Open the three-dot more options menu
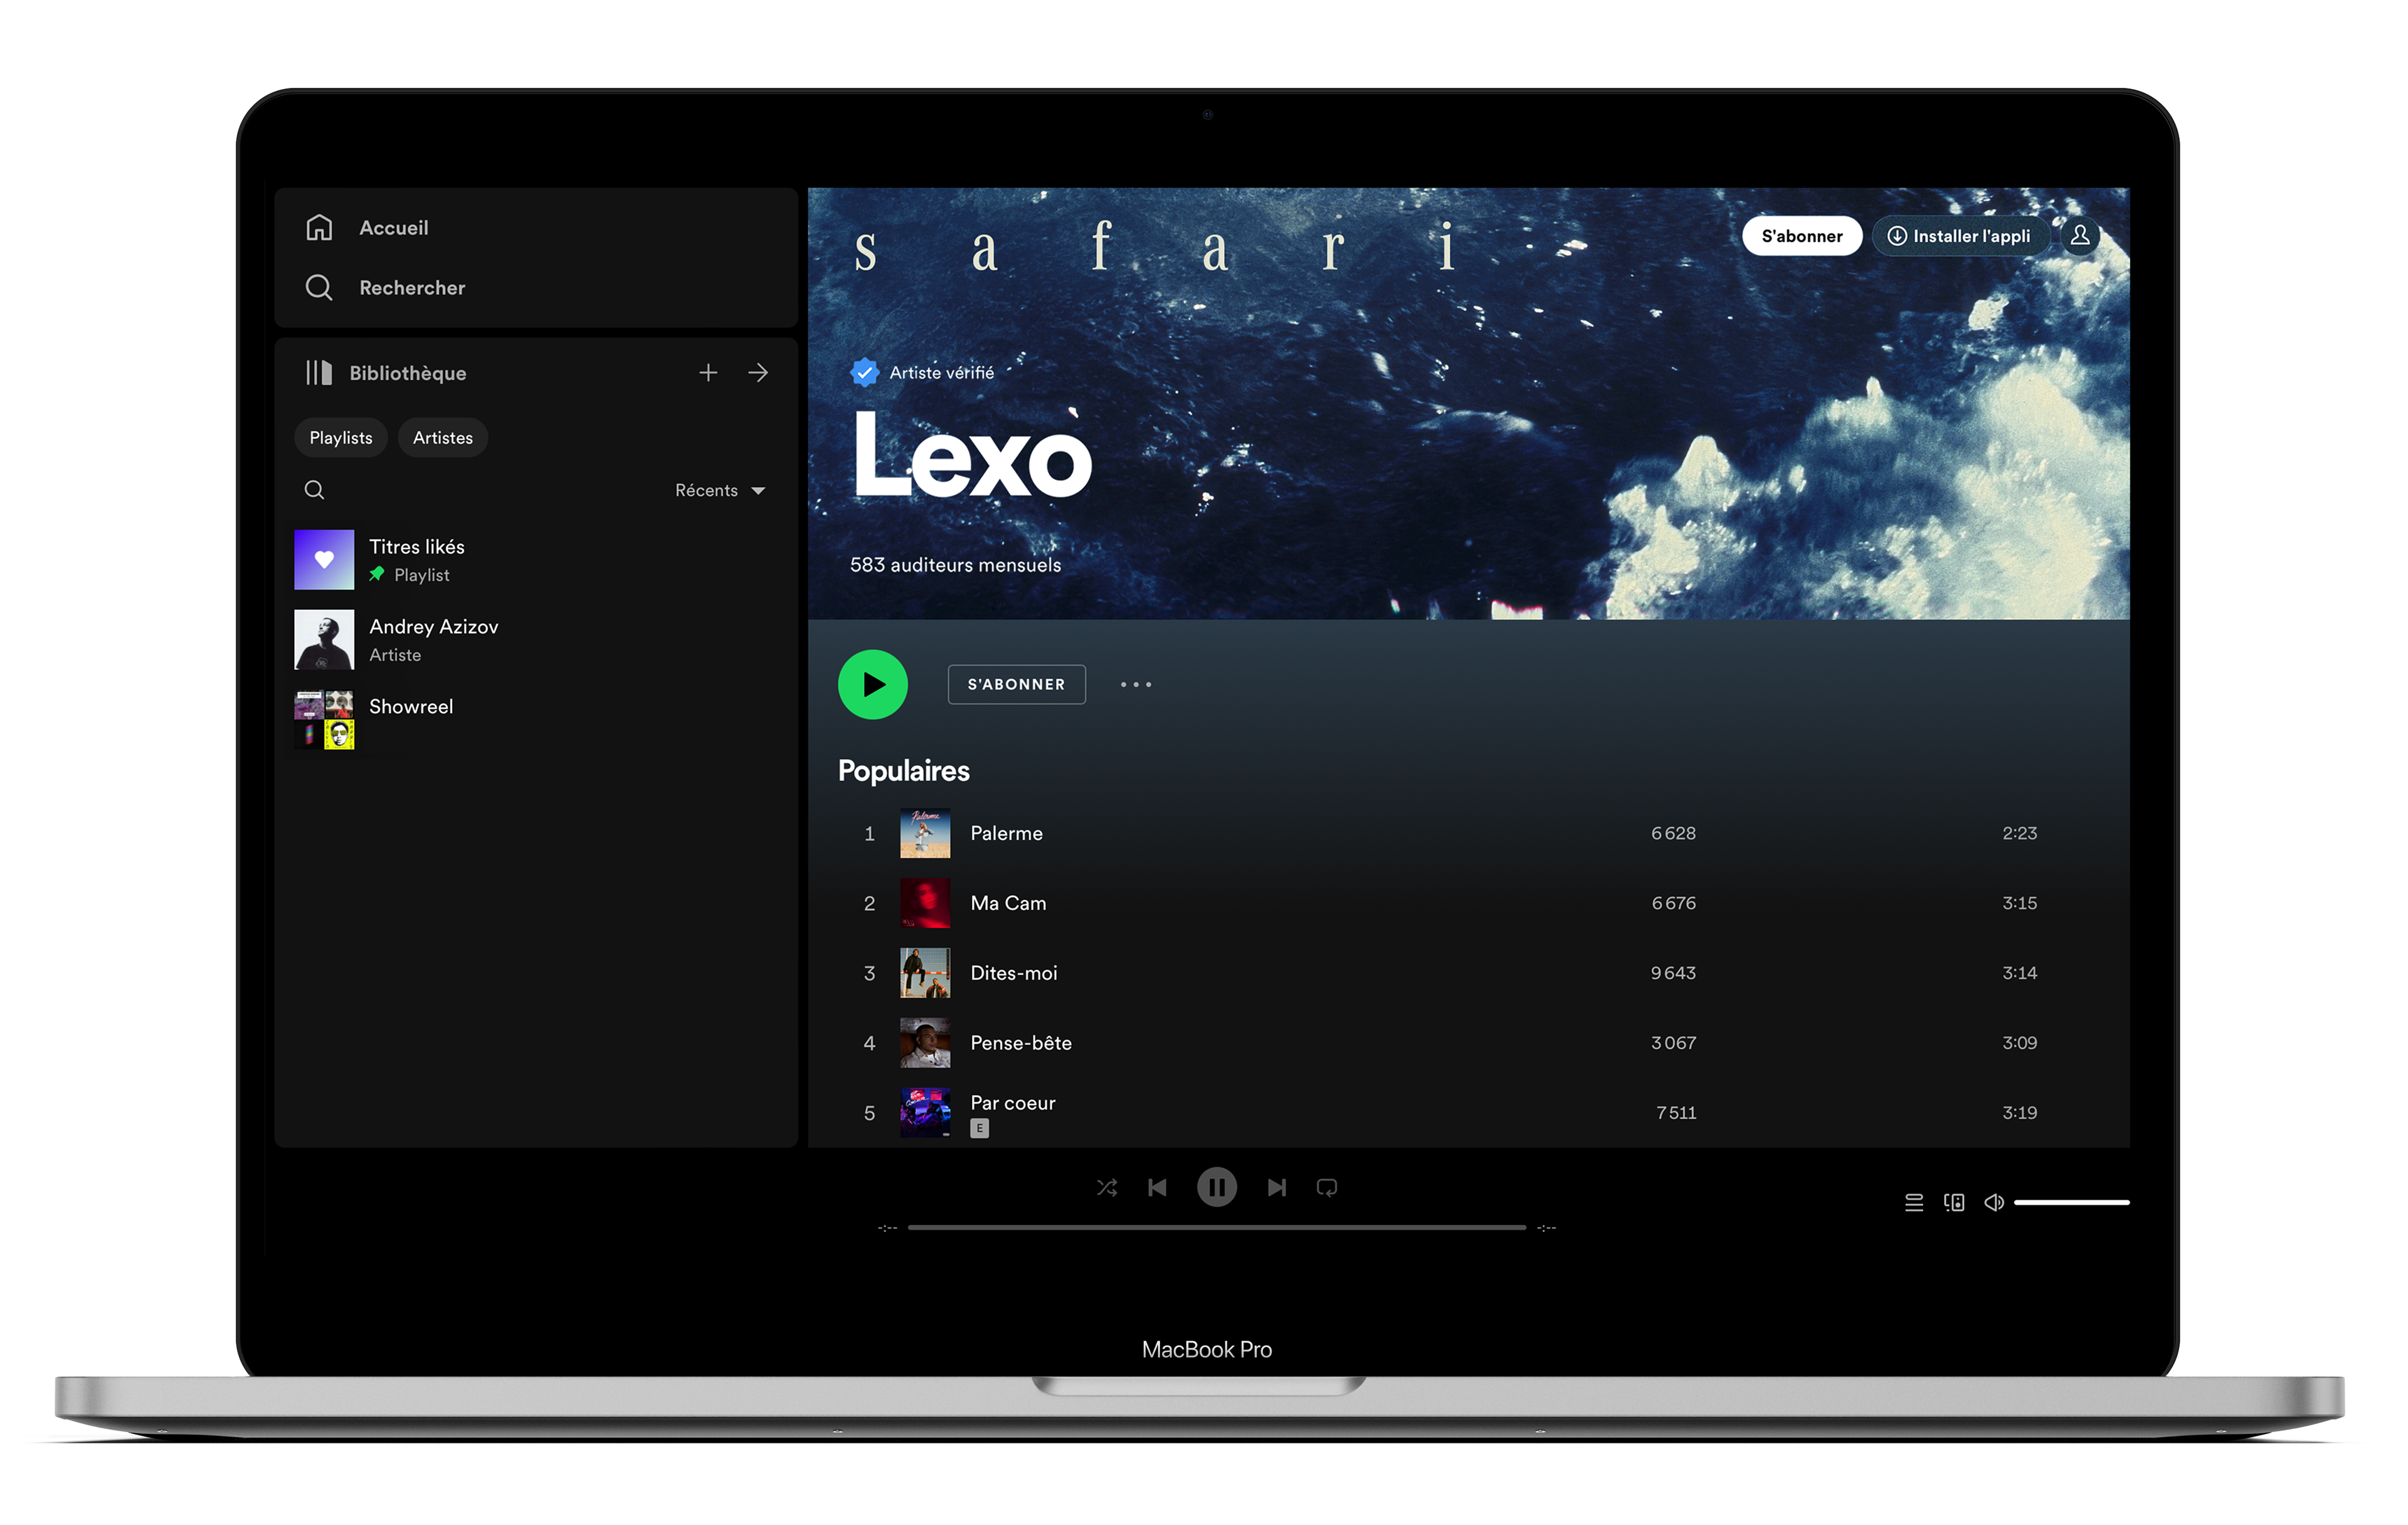This screenshot has width=2408, height=1525. point(1136,684)
